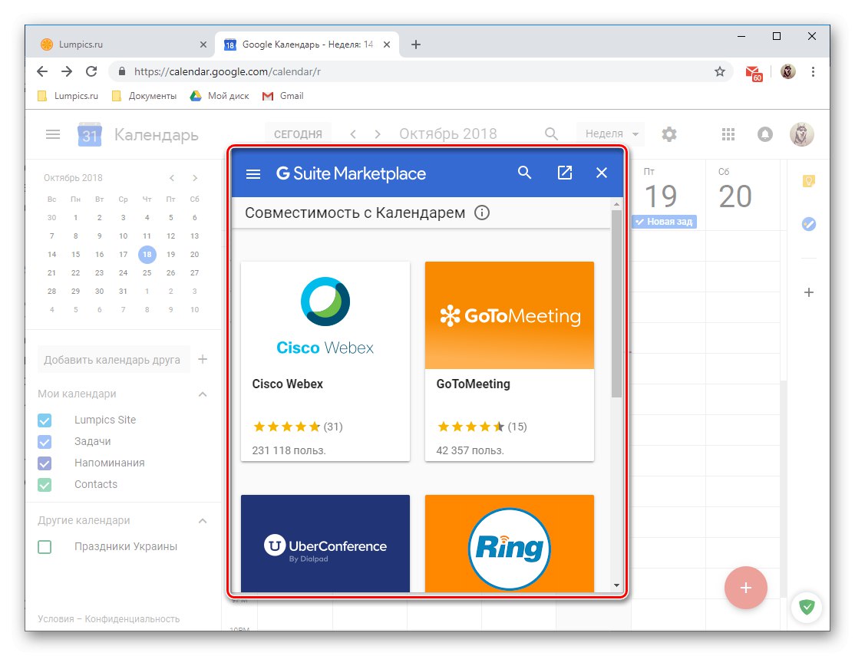Disable the Напоминания calendar
The image size is (855, 656).
(x=44, y=463)
